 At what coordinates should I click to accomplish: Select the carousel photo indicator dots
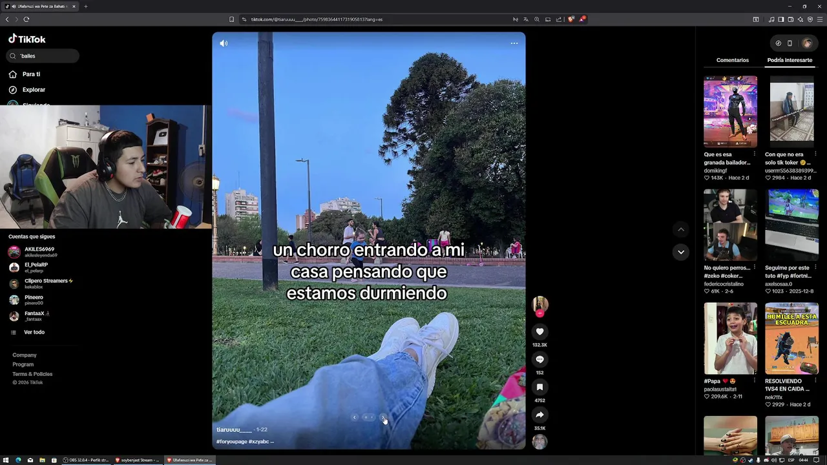coord(368,417)
